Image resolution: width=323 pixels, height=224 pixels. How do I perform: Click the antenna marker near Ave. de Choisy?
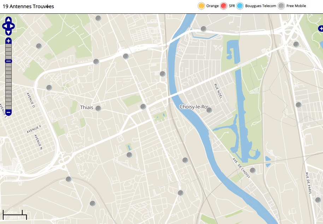coord(253,170)
